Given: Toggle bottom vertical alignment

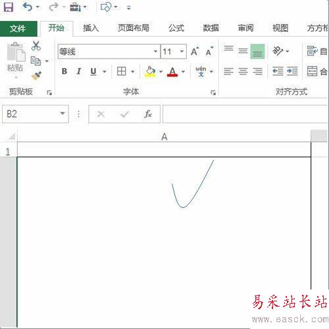Looking at the screenshot, I should pyautogui.click(x=257, y=51).
